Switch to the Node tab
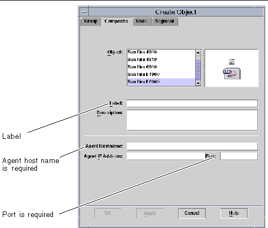Image resolution: width=268 pixels, height=228 pixels. pos(142,21)
